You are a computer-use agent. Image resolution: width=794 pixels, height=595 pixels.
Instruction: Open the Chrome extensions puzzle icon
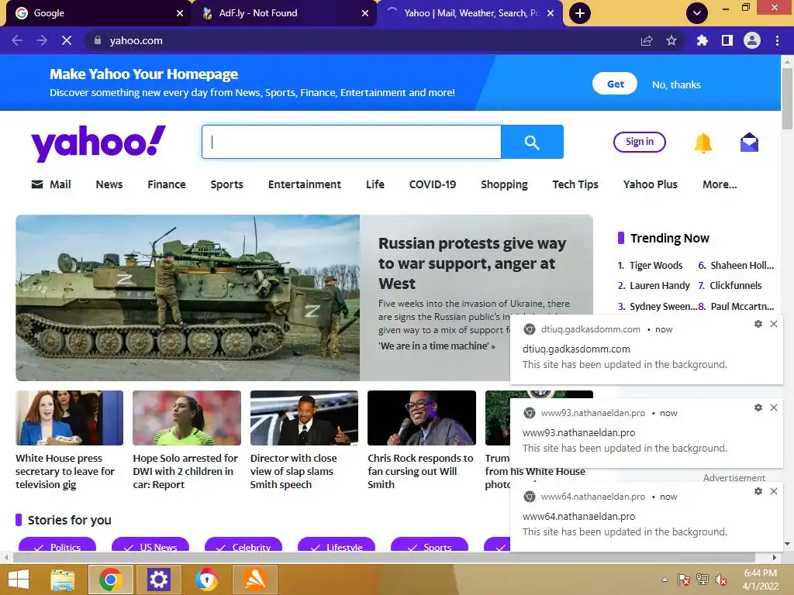[x=702, y=40]
